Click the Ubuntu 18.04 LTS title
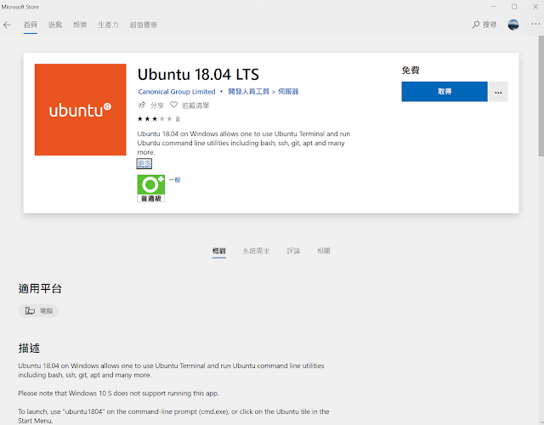The width and height of the screenshot is (544, 425). (x=198, y=74)
